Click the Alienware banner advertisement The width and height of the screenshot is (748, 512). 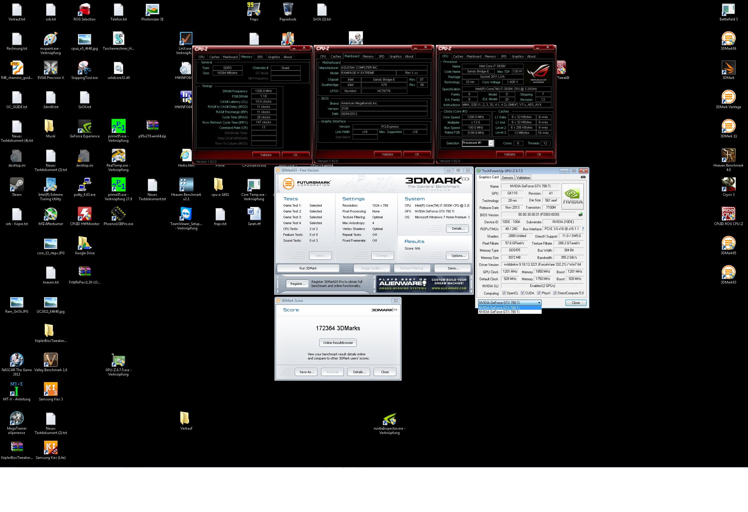[x=423, y=284]
